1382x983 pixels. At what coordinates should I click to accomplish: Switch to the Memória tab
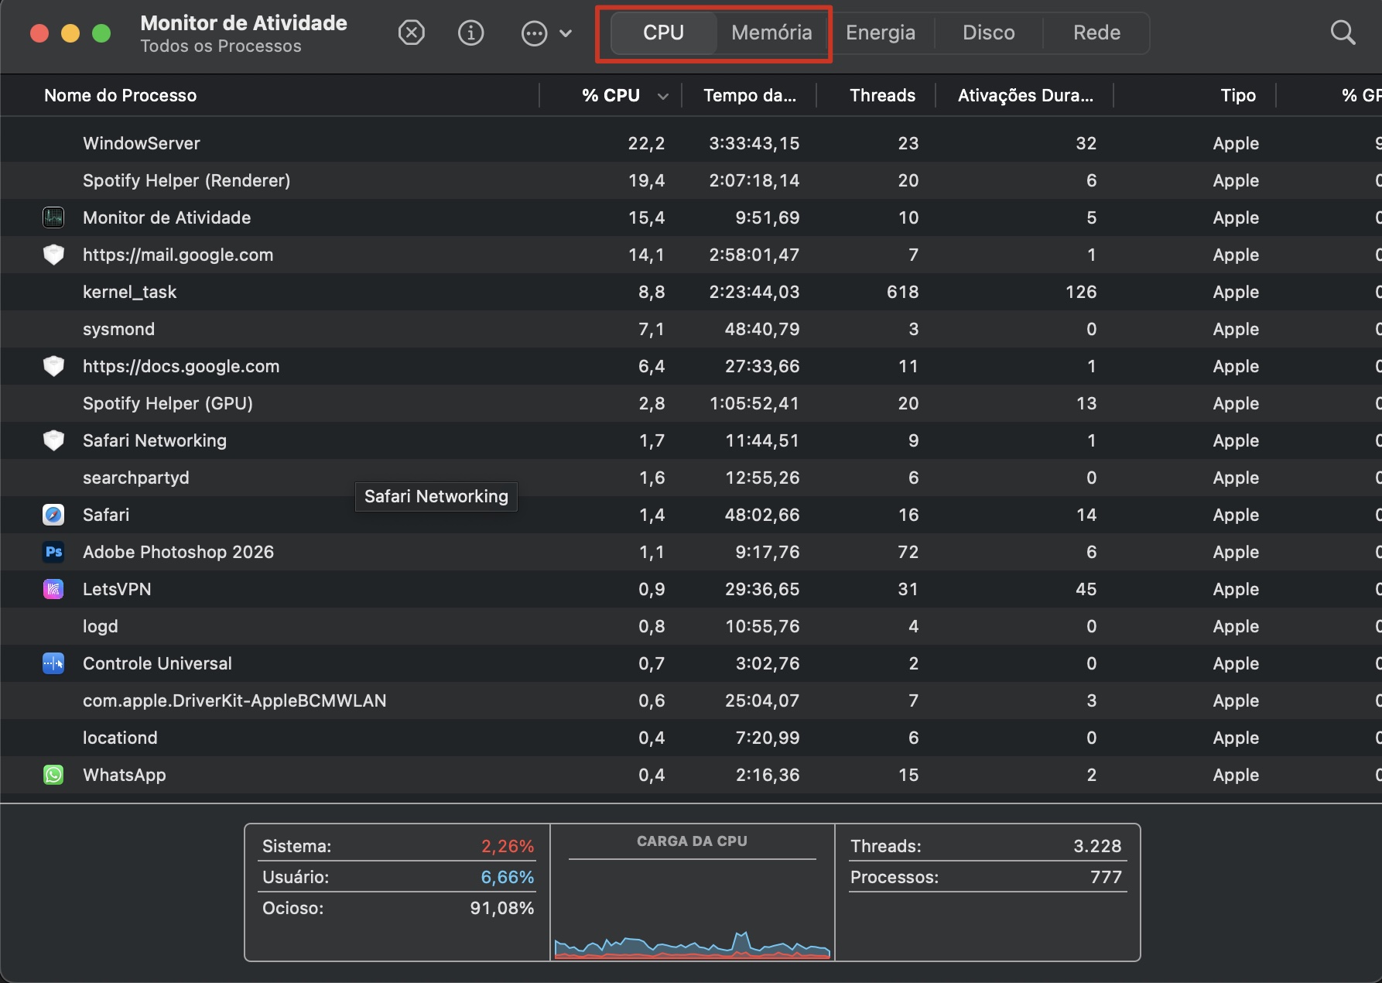pyautogui.click(x=771, y=33)
